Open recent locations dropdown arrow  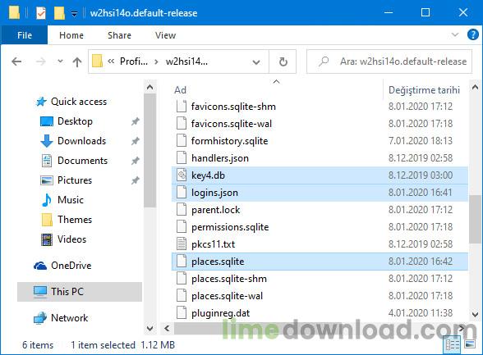[61, 61]
